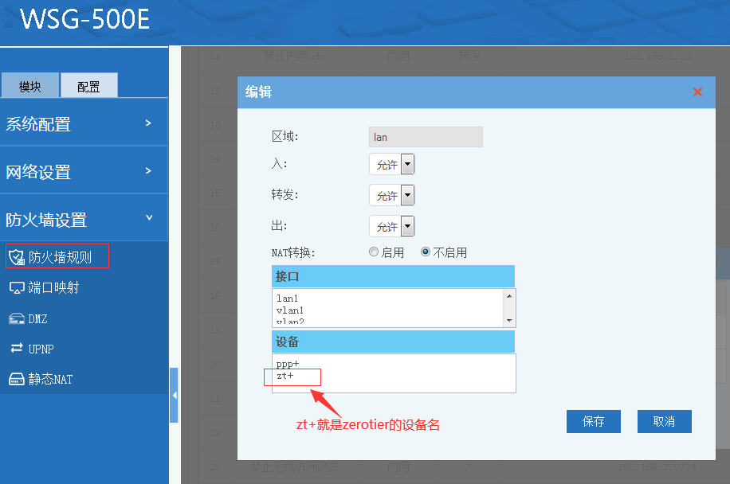Collapse the sidebar using the arrow handle
Screen dimensions: 730x484
coord(174,395)
